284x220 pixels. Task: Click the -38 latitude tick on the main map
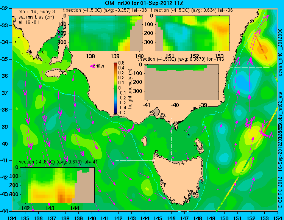coord(4,110)
